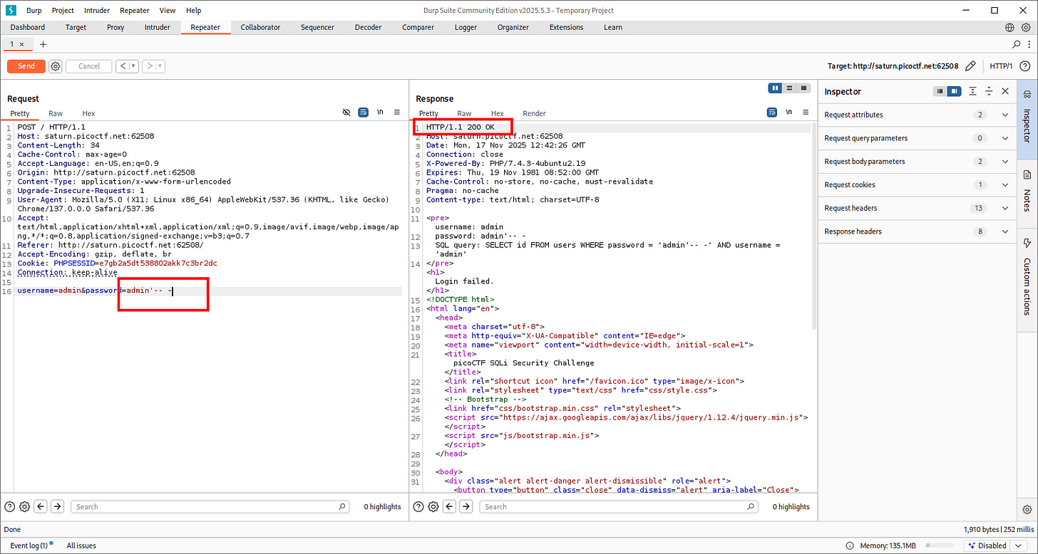The image size is (1038, 554).
Task: Switch to the Proxy tab
Action: (x=115, y=27)
